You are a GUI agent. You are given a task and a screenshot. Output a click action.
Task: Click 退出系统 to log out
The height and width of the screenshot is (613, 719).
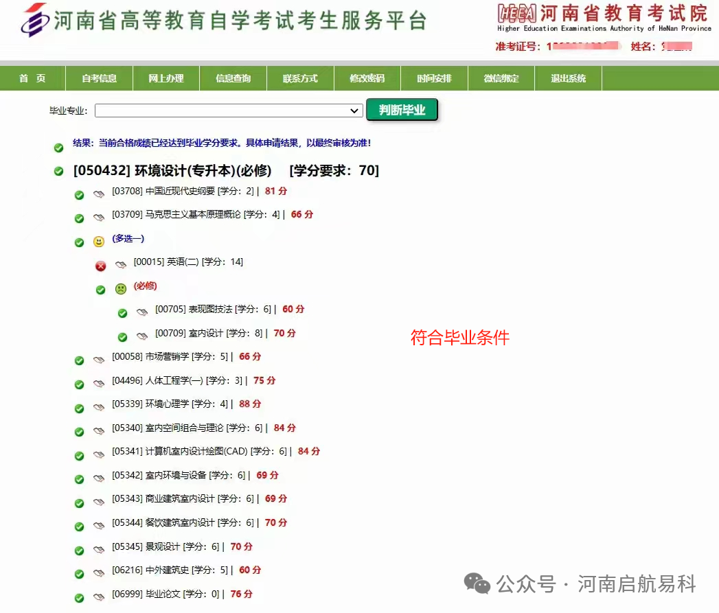pos(568,78)
